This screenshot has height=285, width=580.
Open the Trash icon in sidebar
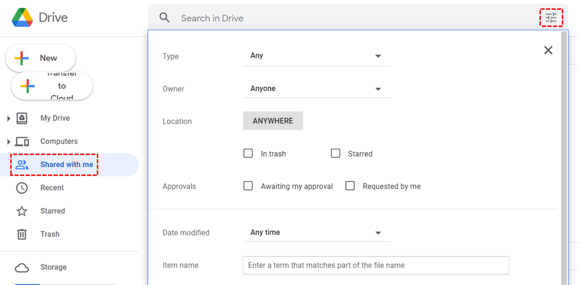click(22, 234)
